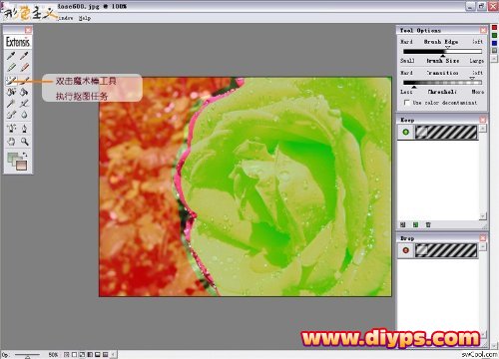Select the Magic Fill bucket with sparkles
The height and width of the screenshot is (359, 499).
pos(11,92)
